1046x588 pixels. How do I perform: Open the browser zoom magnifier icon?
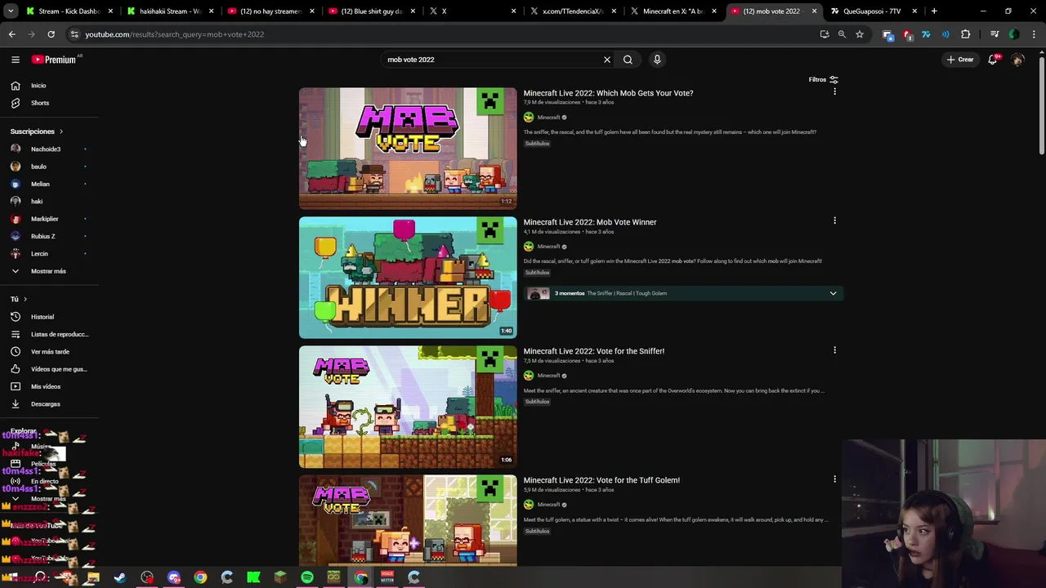point(842,34)
